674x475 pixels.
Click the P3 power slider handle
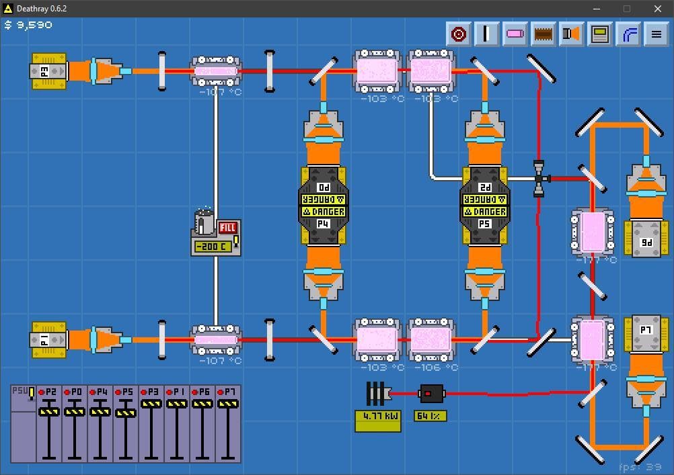coord(151,404)
